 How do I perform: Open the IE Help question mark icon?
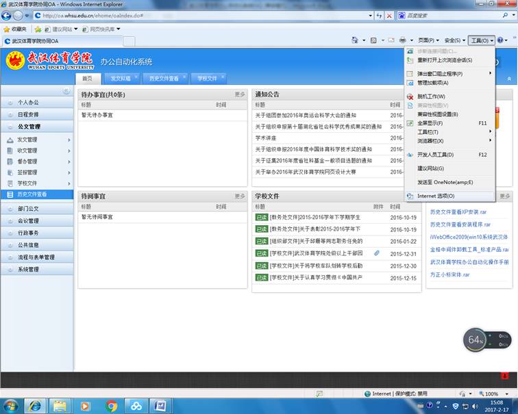[x=504, y=41]
